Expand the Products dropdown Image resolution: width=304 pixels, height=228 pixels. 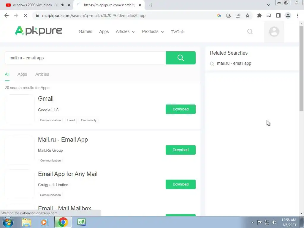click(153, 31)
